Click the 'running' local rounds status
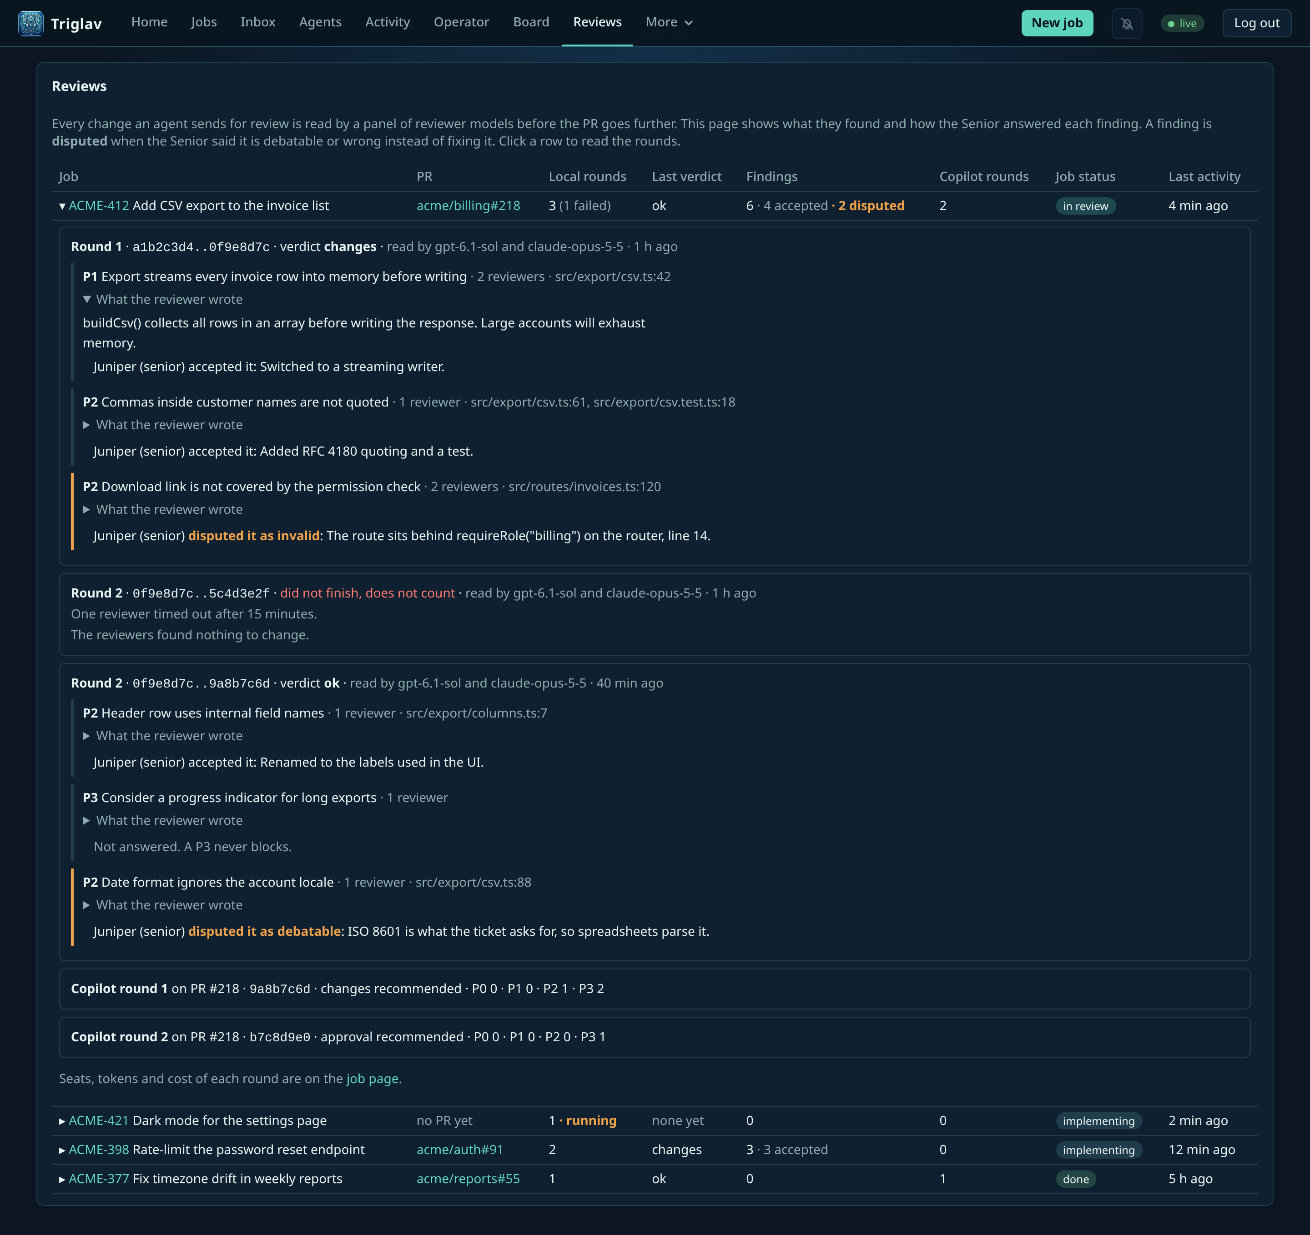 (x=591, y=1121)
